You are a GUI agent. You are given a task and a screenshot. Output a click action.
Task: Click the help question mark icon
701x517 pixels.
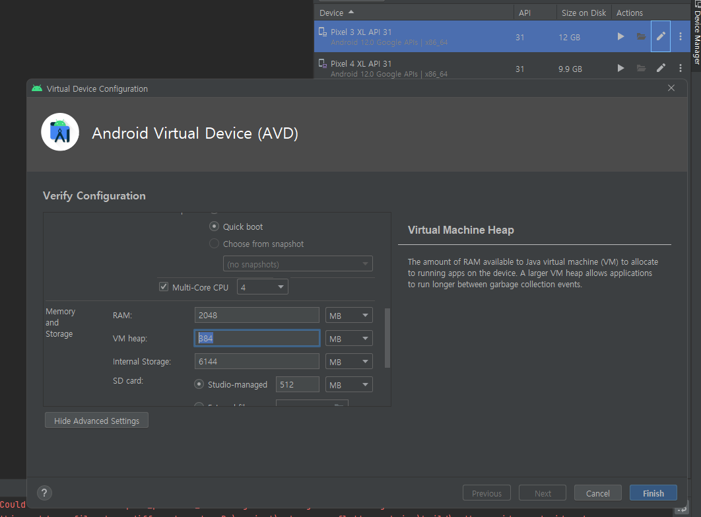44,493
